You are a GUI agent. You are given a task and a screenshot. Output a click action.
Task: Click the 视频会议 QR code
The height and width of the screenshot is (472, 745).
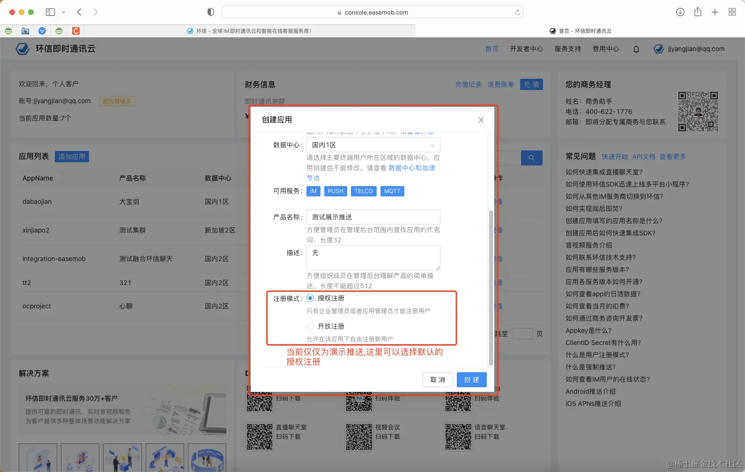point(359,437)
